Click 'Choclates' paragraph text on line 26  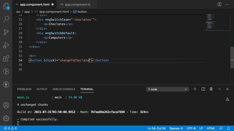point(57,24)
